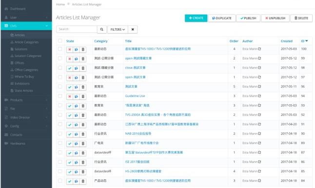Click into the Search input field
Screen dimensions: 315x188
pos(77,29)
